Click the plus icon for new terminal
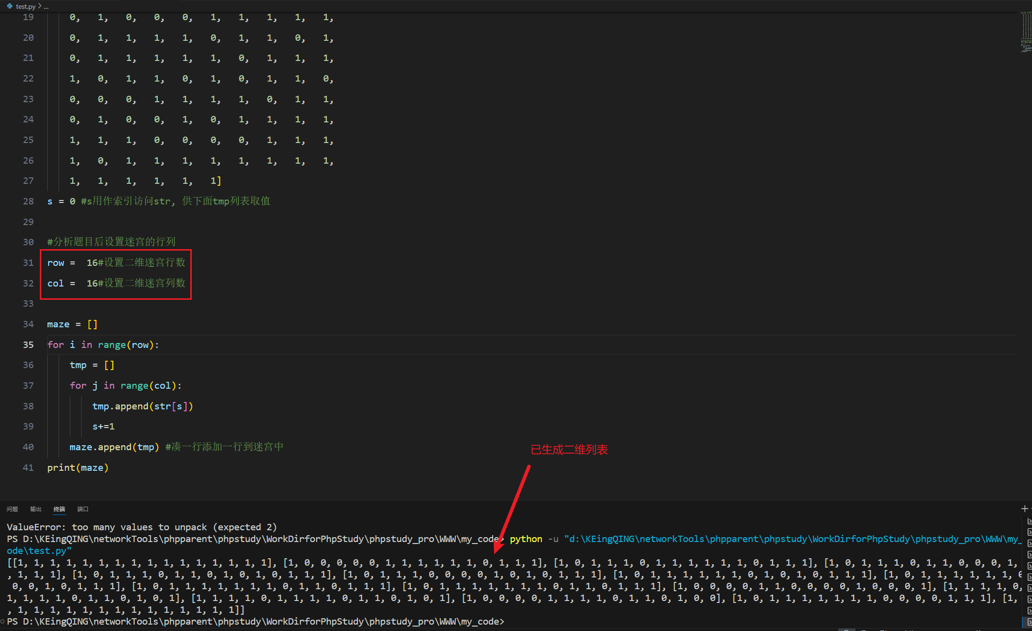1032x631 pixels. click(1024, 509)
